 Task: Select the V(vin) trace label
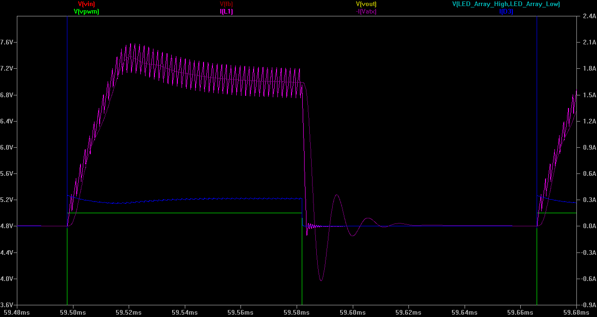[x=87, y=4]
